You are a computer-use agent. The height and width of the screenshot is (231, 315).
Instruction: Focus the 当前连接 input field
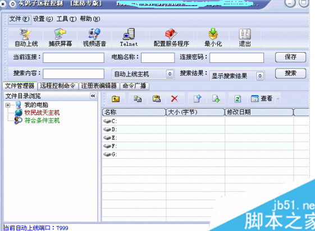[x=74, y=58]
